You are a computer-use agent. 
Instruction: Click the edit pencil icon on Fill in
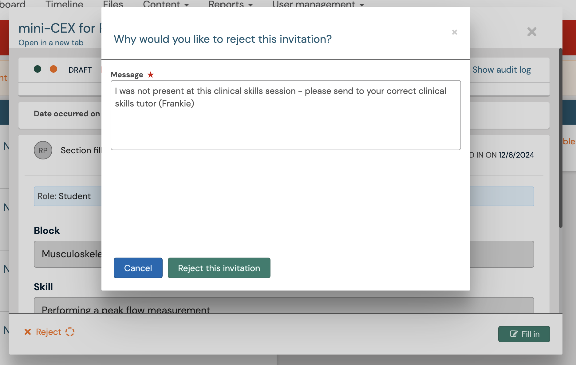tap(514, 334)
